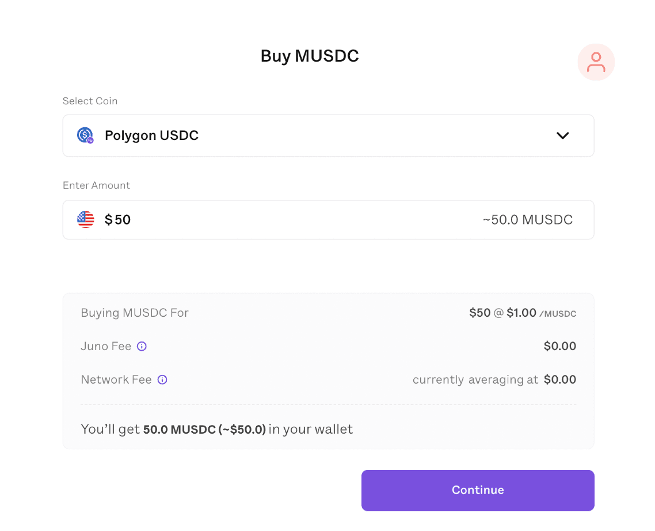Expand the coin list chevron arrow

pyautogui.click(x=562, y=135)
